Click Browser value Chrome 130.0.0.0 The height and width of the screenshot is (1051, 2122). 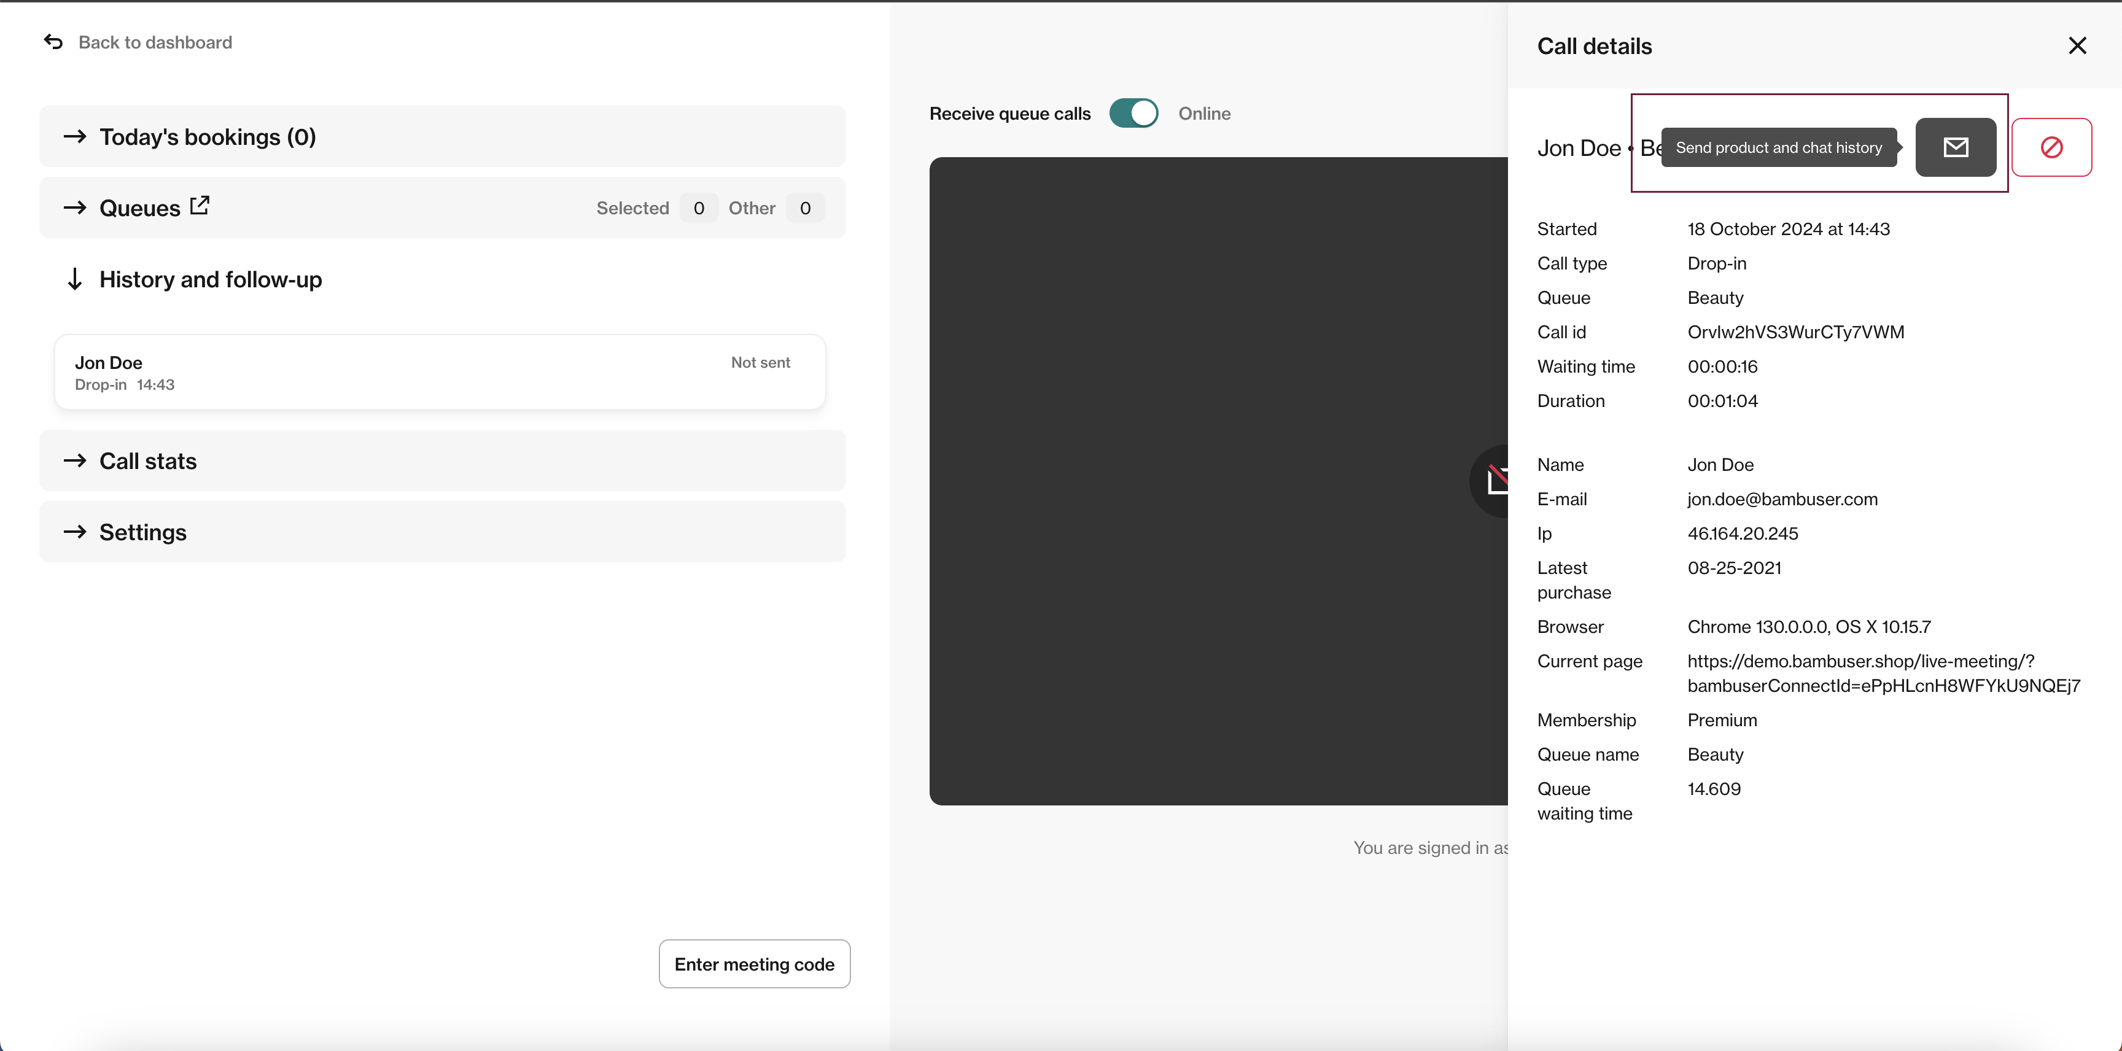click(x=1808, y=627)
